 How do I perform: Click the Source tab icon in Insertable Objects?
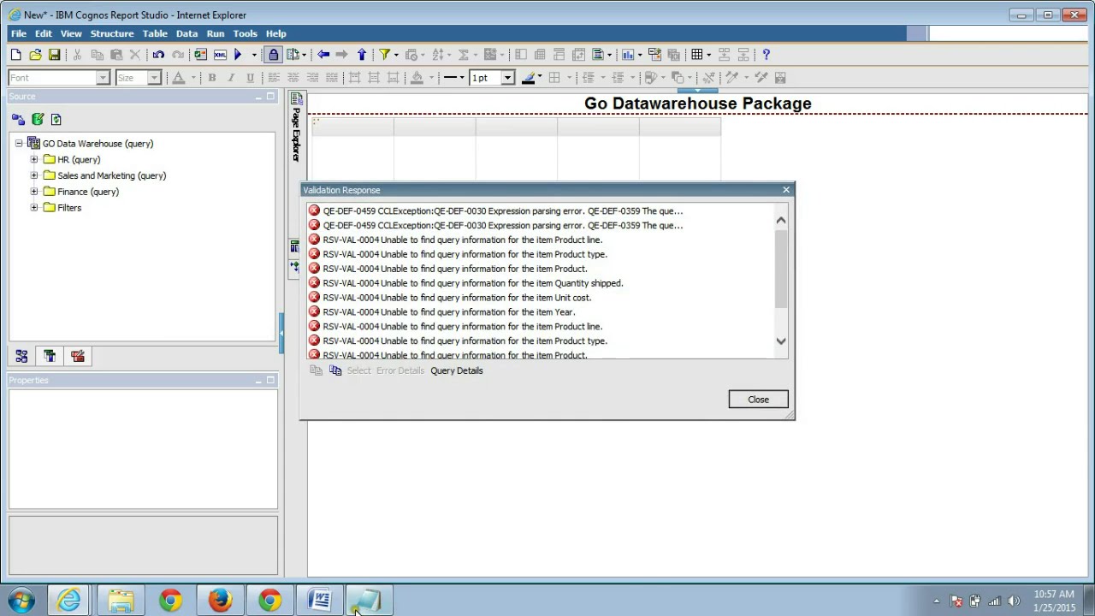click(21, 357)
